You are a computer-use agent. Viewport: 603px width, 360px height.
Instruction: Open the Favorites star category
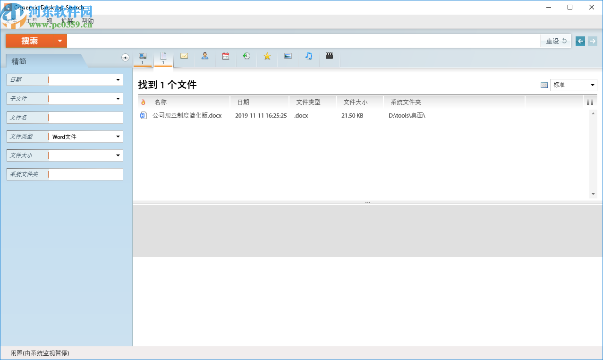267,56
